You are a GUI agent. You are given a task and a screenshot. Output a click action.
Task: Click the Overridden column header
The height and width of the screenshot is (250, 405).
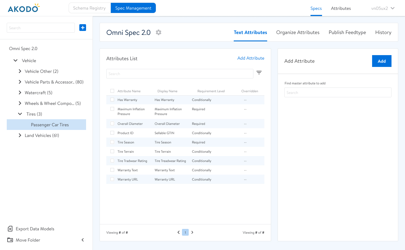click(250, 91)
